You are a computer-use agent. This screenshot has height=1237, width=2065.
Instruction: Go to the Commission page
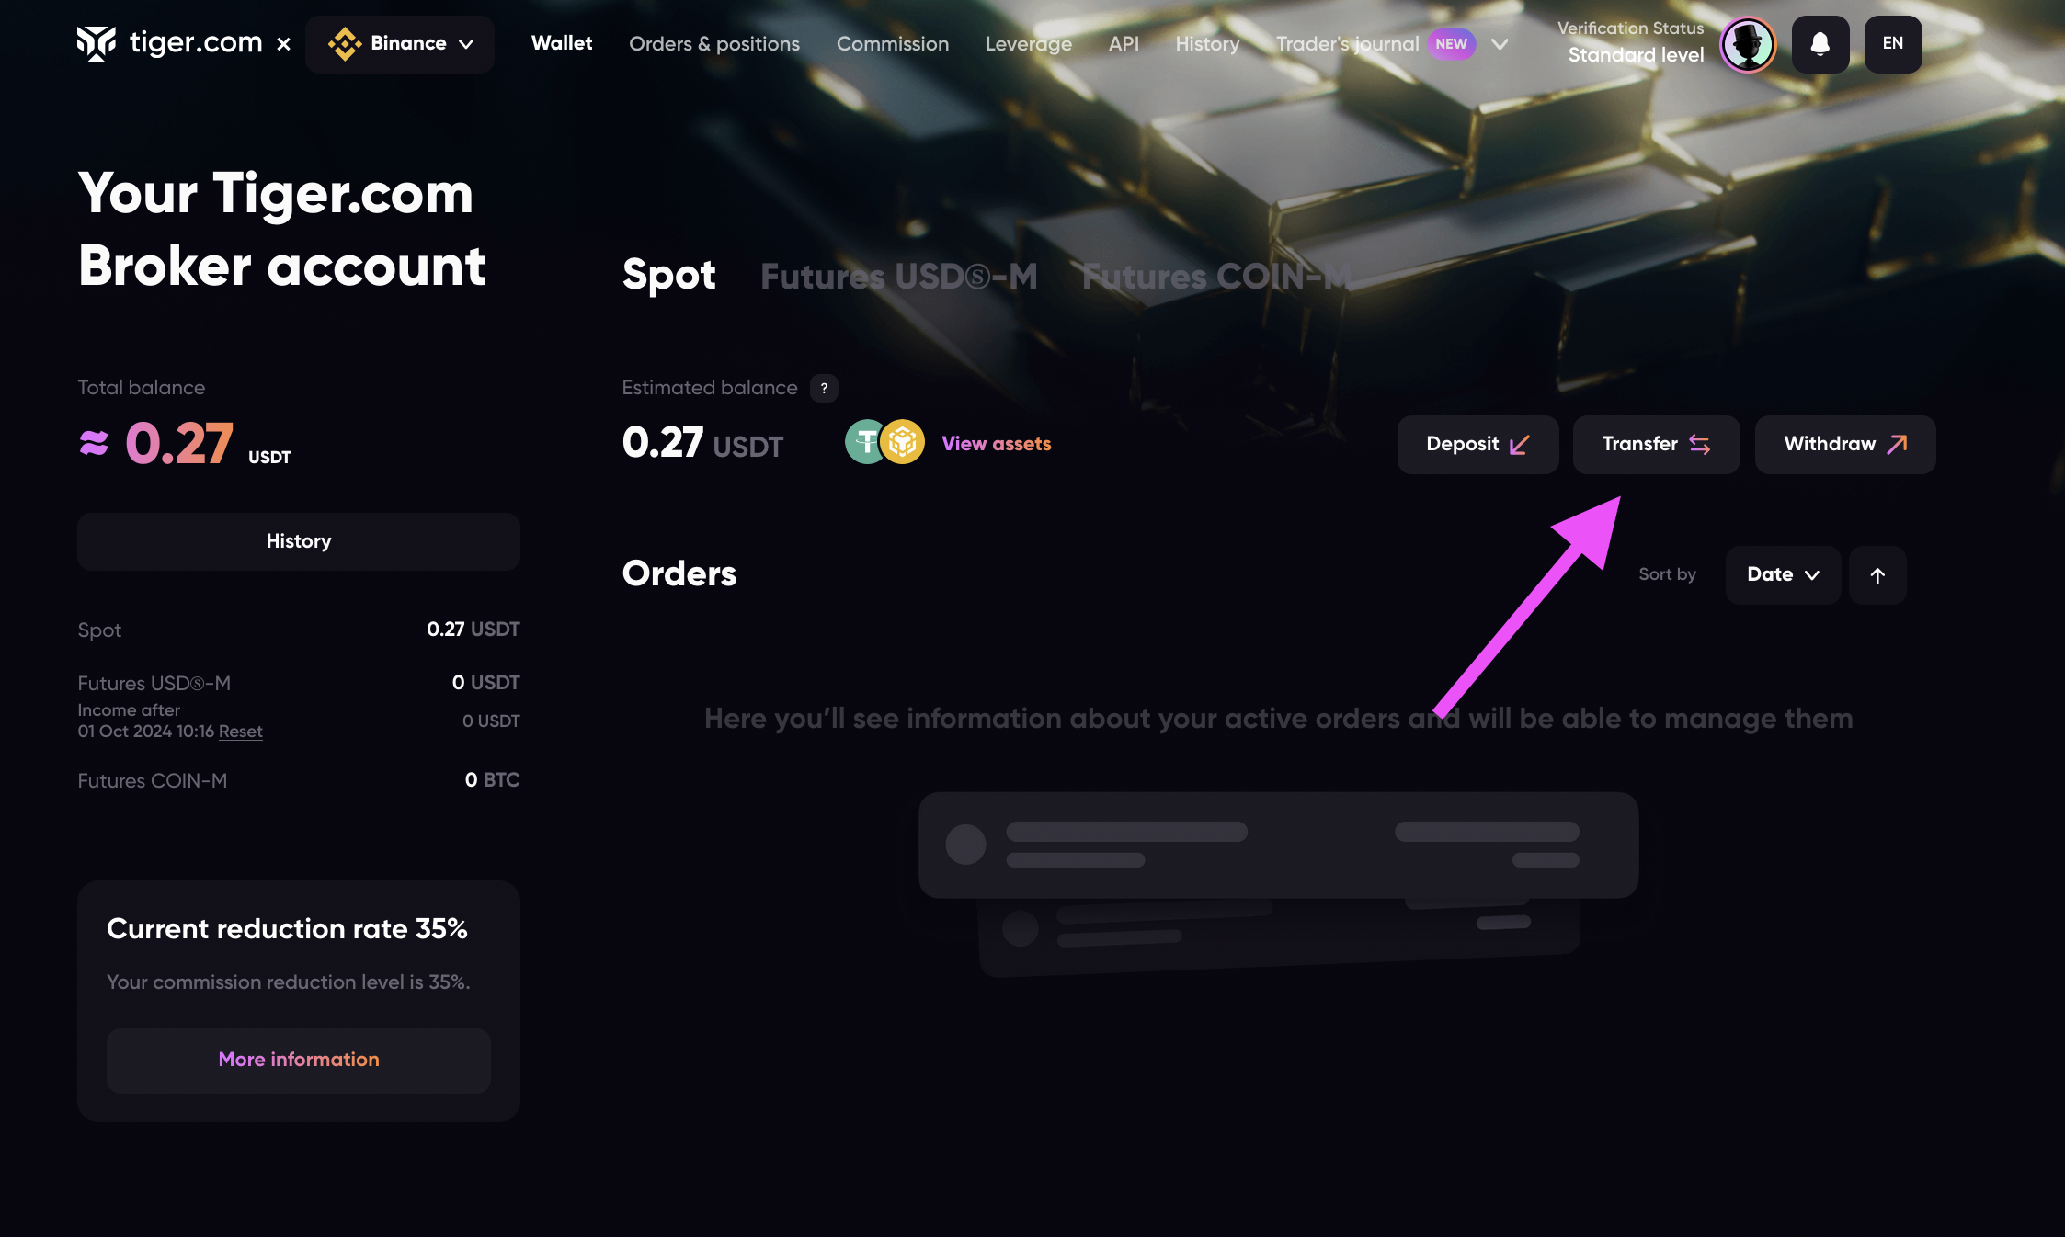click(x=892, y=44)
